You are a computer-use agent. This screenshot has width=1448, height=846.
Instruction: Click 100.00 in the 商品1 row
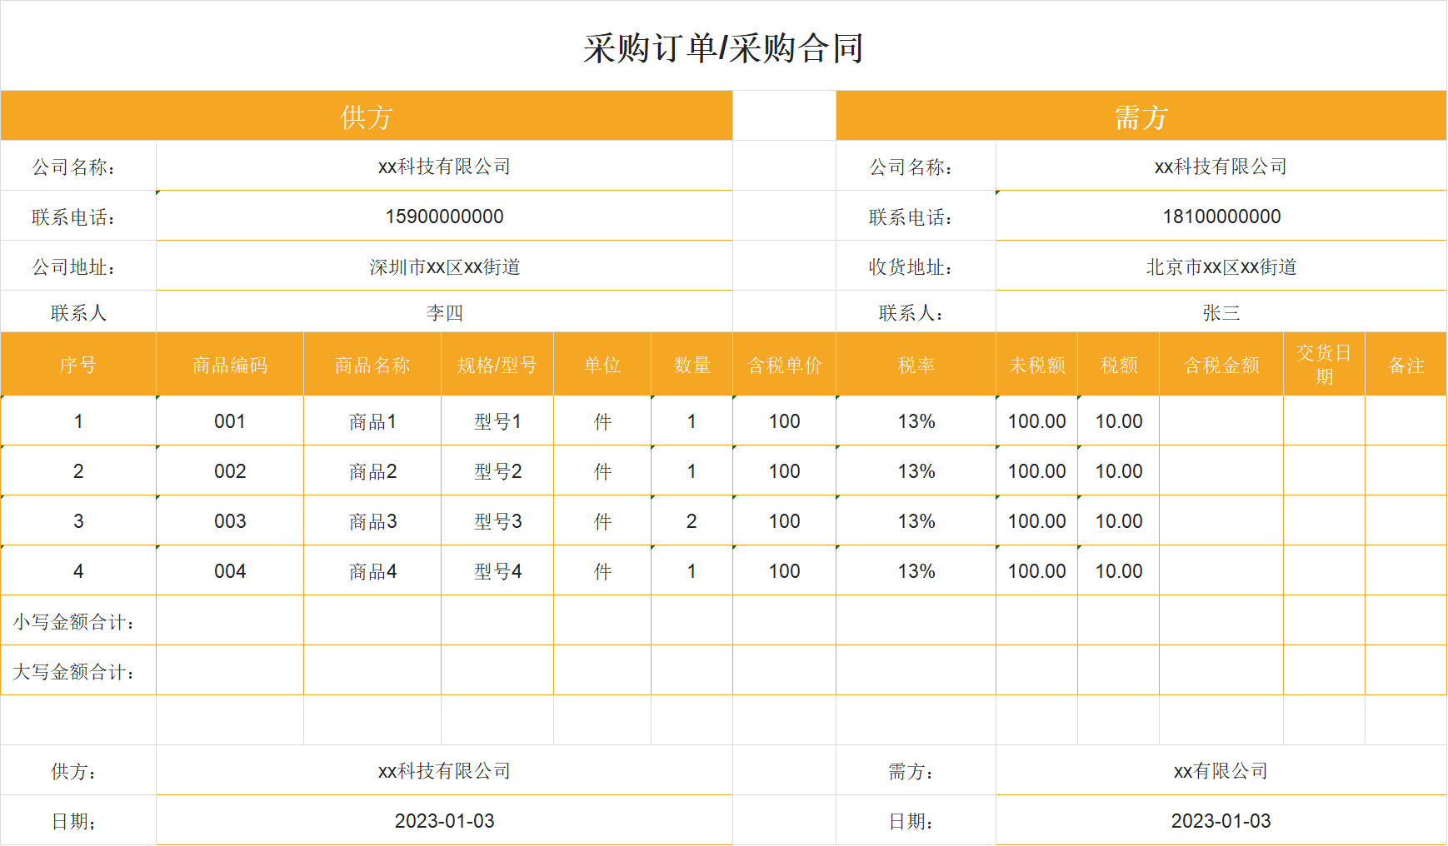[1037, 421]
